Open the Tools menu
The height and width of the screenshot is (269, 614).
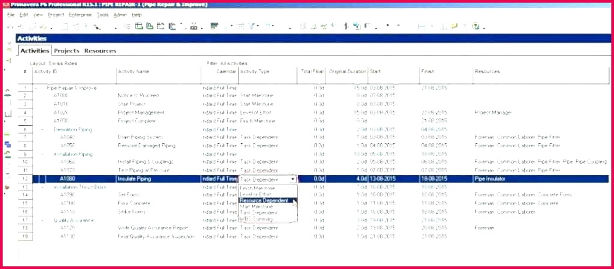tap(102, 14)
